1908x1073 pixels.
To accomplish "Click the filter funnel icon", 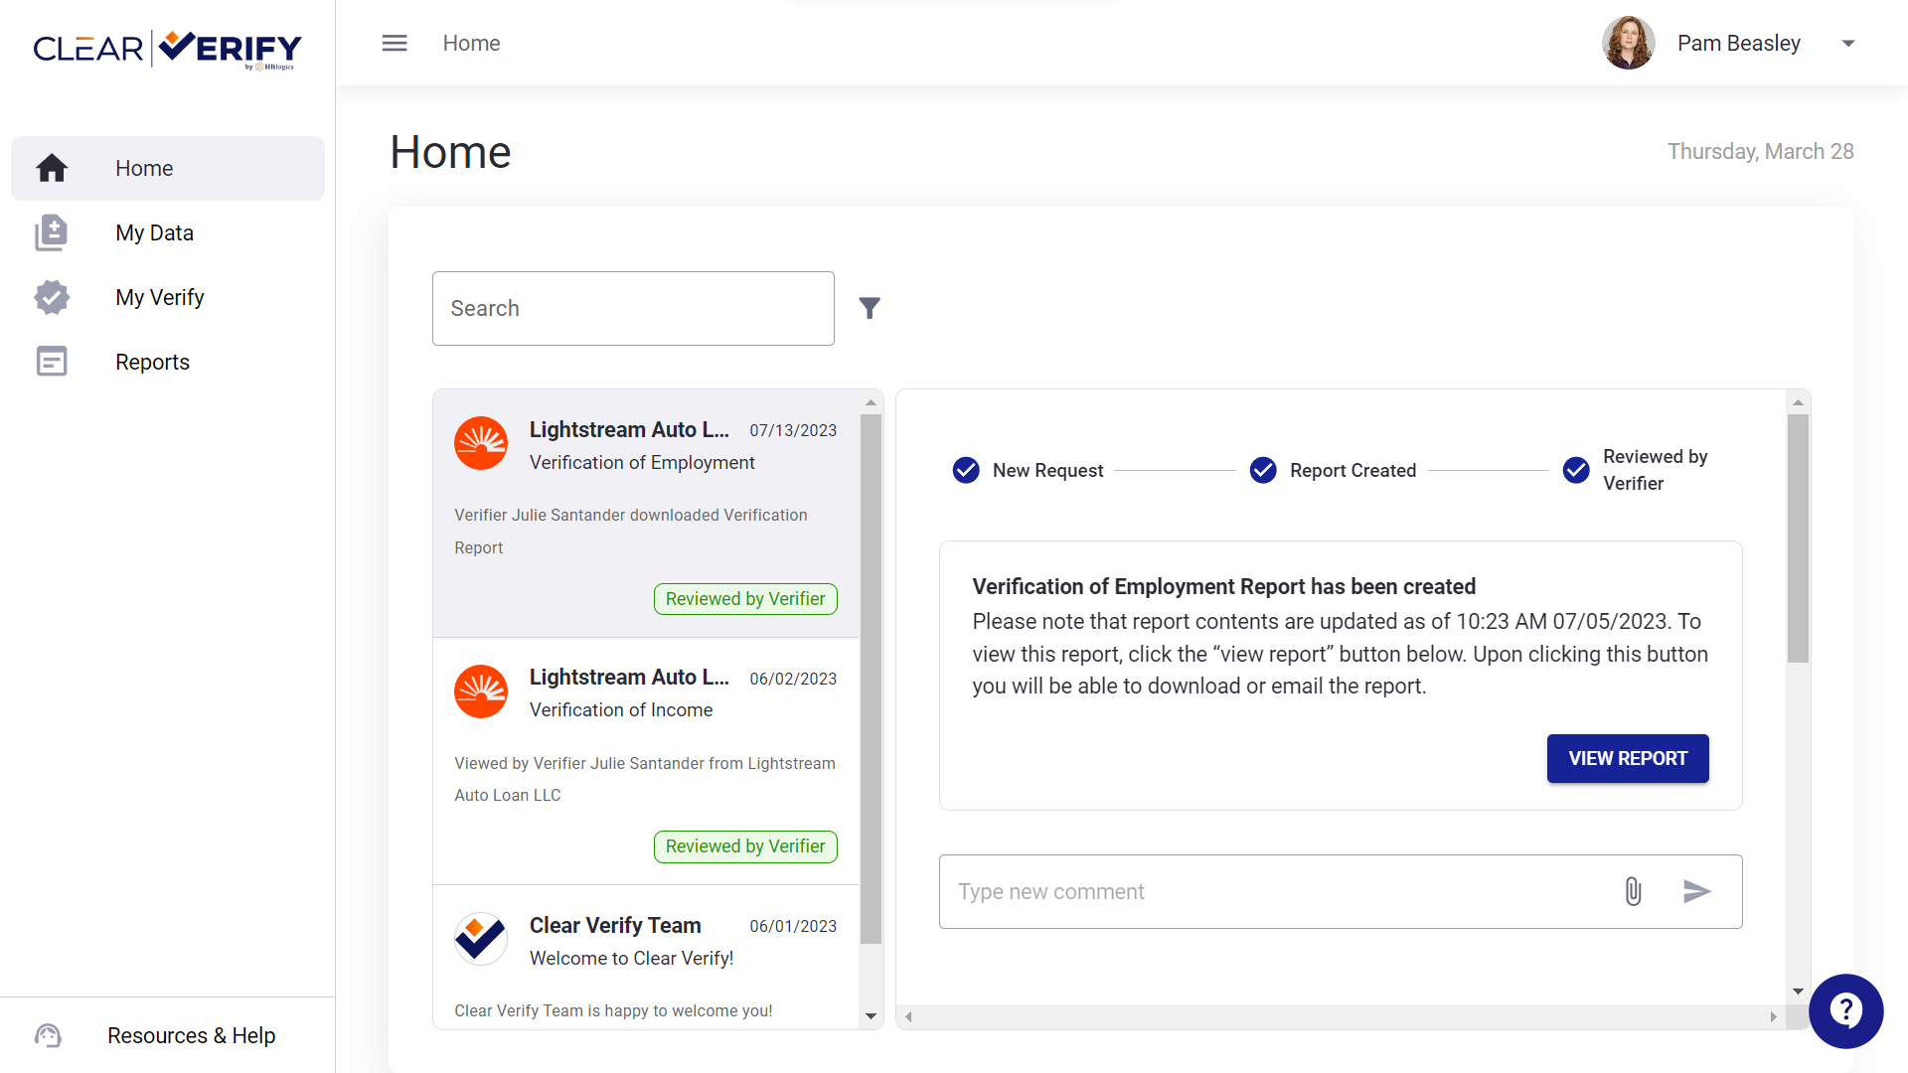I will 870,308.
